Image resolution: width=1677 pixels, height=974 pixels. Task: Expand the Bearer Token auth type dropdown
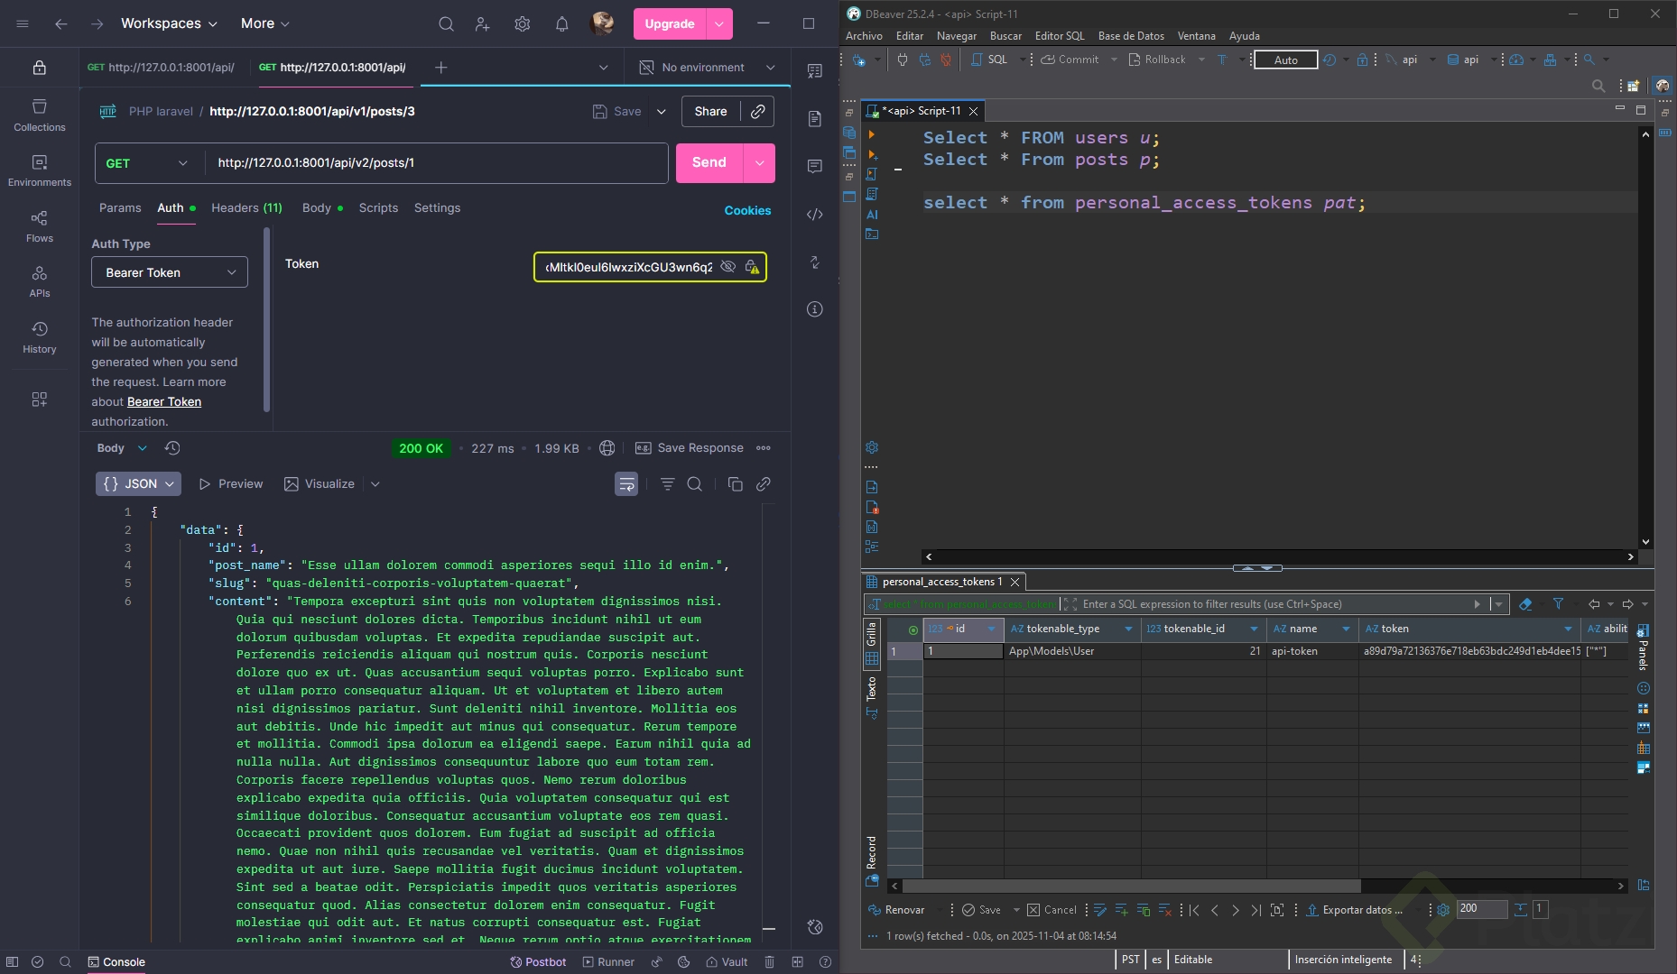click(170, 272)
